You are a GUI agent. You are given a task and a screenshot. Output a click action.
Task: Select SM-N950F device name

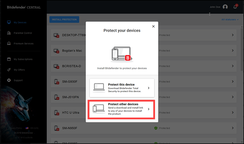click(x=70, y=128)
